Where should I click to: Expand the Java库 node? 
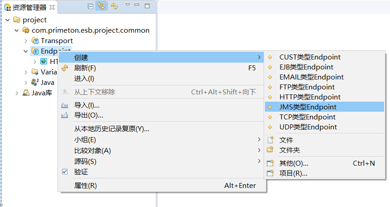pos(17,93)
